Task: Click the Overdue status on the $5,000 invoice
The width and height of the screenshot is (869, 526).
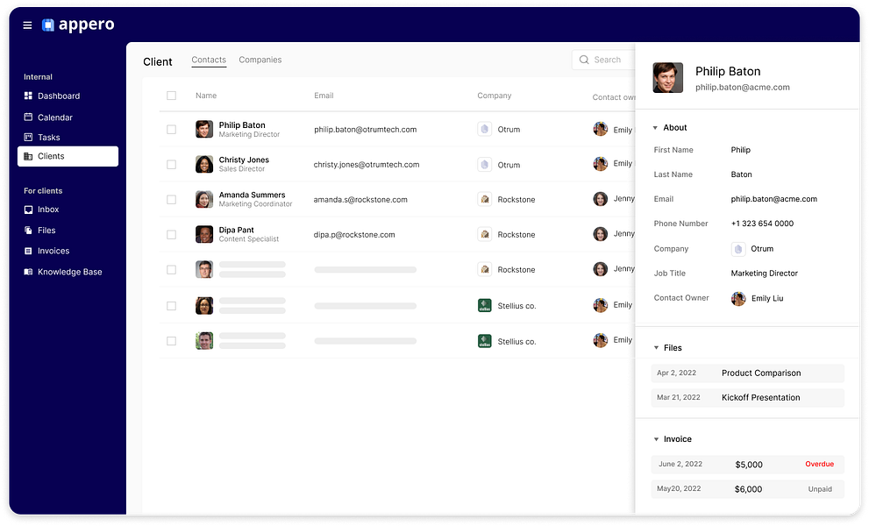Action: 819,464
